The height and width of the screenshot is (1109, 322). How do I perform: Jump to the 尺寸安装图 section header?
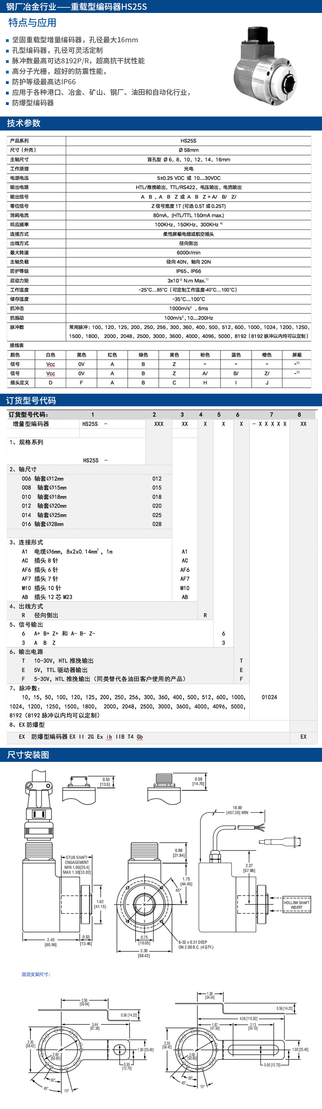click(x=28, y=755)
